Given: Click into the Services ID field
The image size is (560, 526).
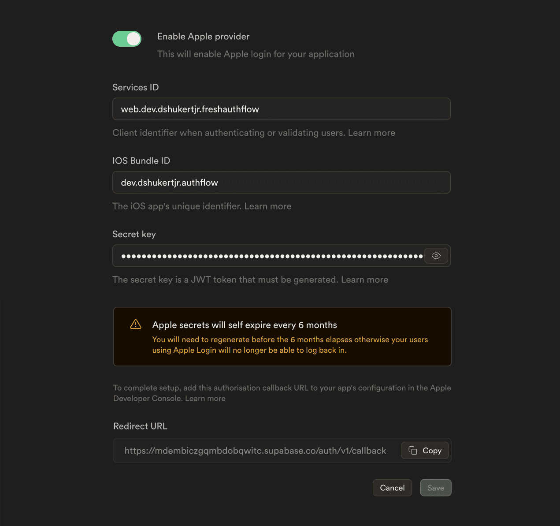Looking at the screenshot, I should coord(282,109).
